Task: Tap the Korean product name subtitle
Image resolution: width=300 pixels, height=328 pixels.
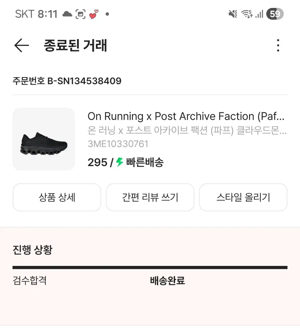Action: pyautogui.click(x=187, y=130)
